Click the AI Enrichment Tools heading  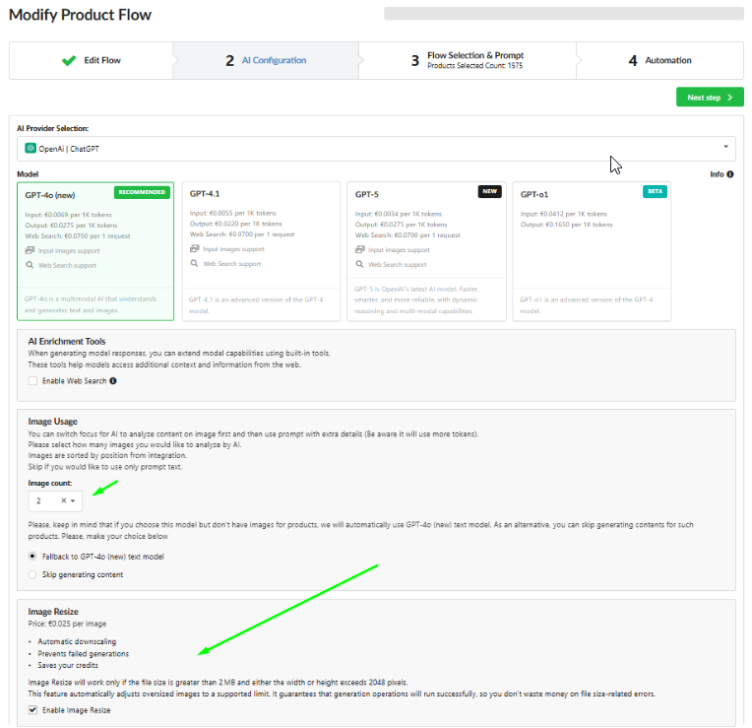pos(67,341)
